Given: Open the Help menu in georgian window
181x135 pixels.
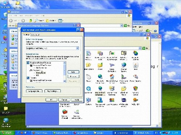Looking at the screenshot, I should [x=43, y=15].
